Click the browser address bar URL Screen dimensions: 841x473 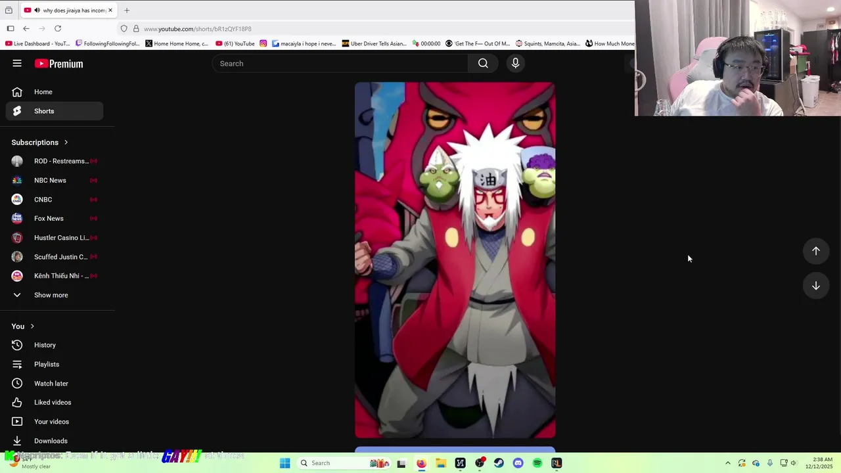198,29
